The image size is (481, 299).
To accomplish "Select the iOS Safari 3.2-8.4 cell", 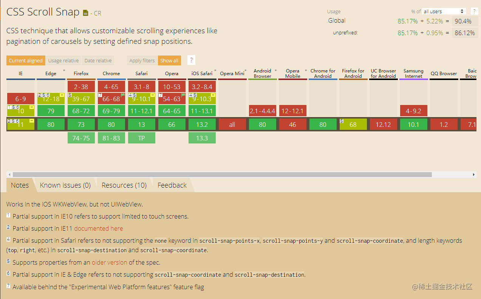I will pyautogui.click(x=202, y=87).
